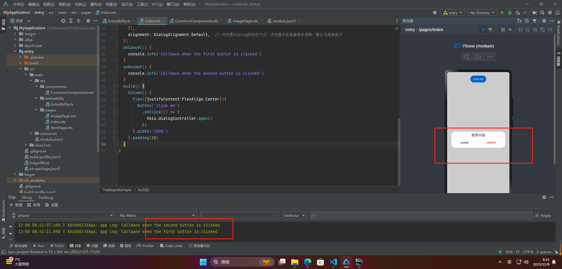Switch to the module.json5 tab

tap(284, 21)
